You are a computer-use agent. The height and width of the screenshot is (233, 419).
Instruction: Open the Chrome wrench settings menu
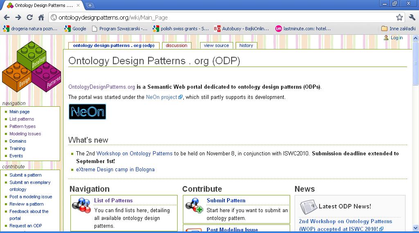[x=412, y=18]
